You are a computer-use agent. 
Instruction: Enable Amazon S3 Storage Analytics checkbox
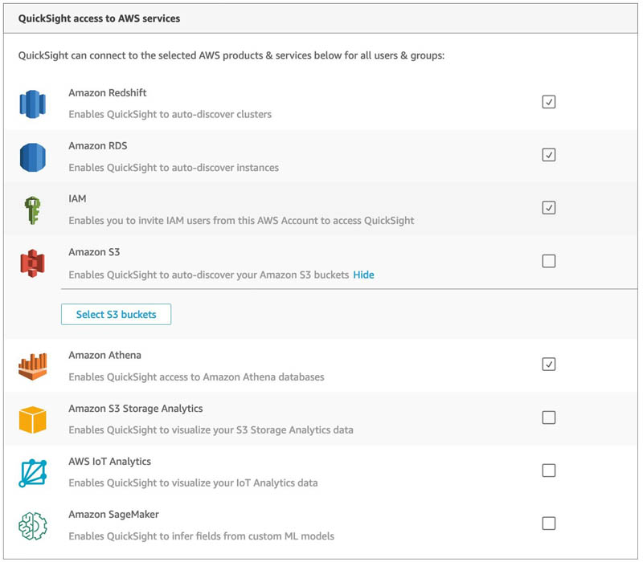pos(549,417)
